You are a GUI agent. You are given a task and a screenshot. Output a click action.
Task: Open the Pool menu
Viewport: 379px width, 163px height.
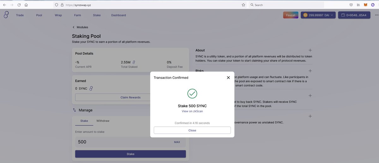coord(39,15)
